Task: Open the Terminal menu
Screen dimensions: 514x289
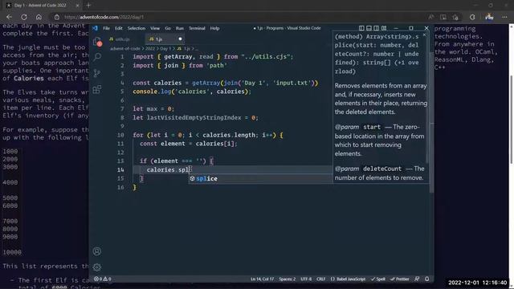Action: click(x=197, y=28)
